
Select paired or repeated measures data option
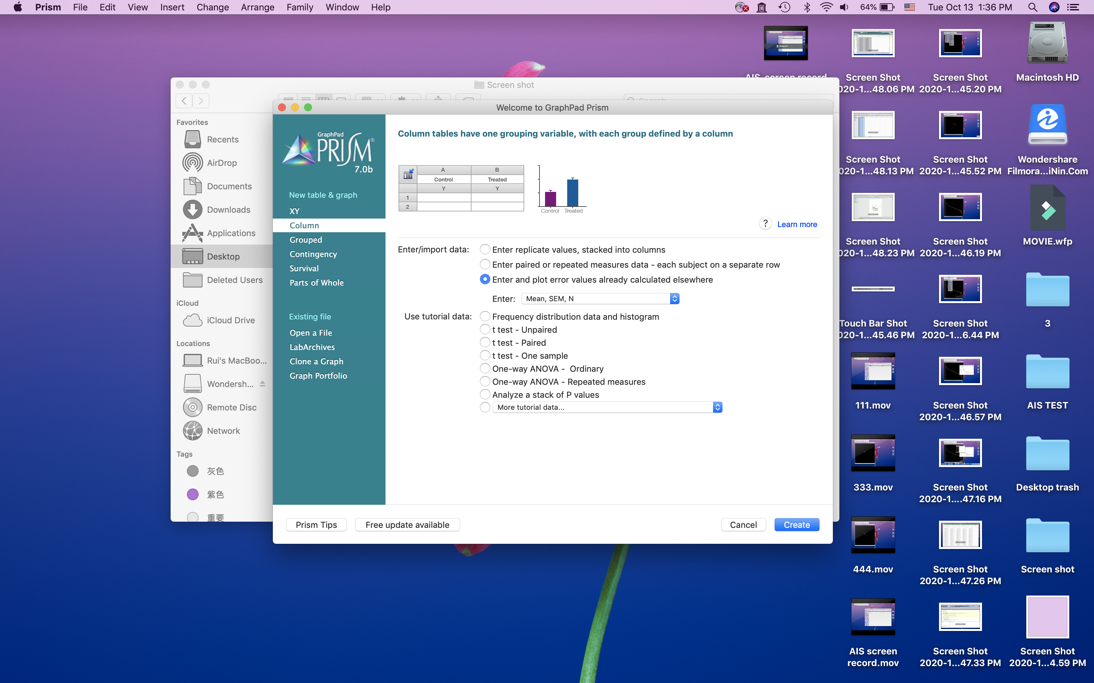485,264
